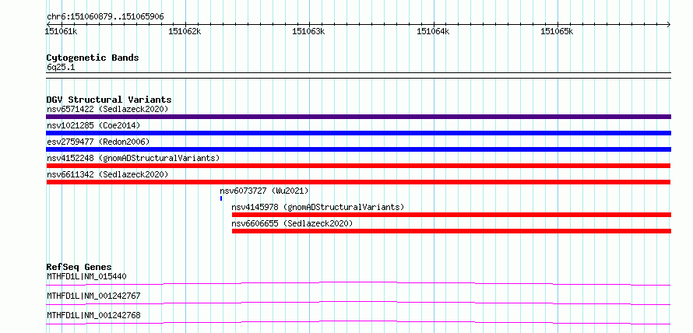Click the nsv4152248 (gnomADStructuralVariants) label

(x=133, y=158)
